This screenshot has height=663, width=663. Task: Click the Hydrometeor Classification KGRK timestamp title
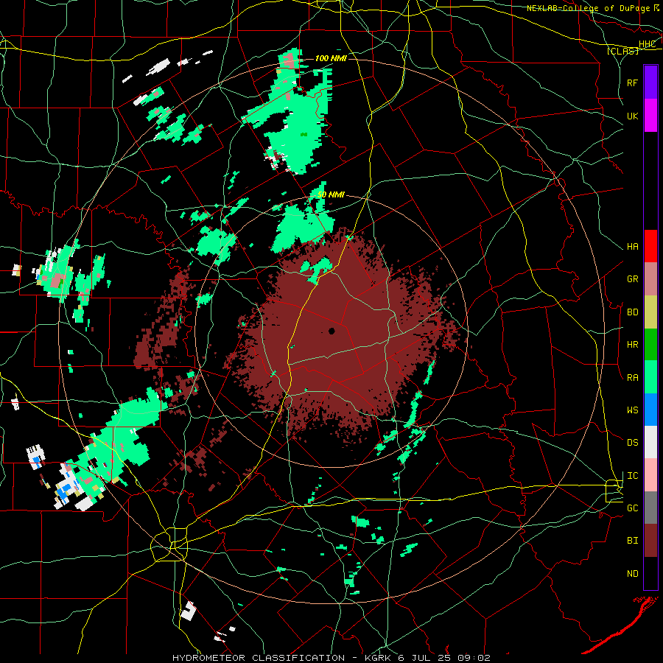(x=331, y=658)
